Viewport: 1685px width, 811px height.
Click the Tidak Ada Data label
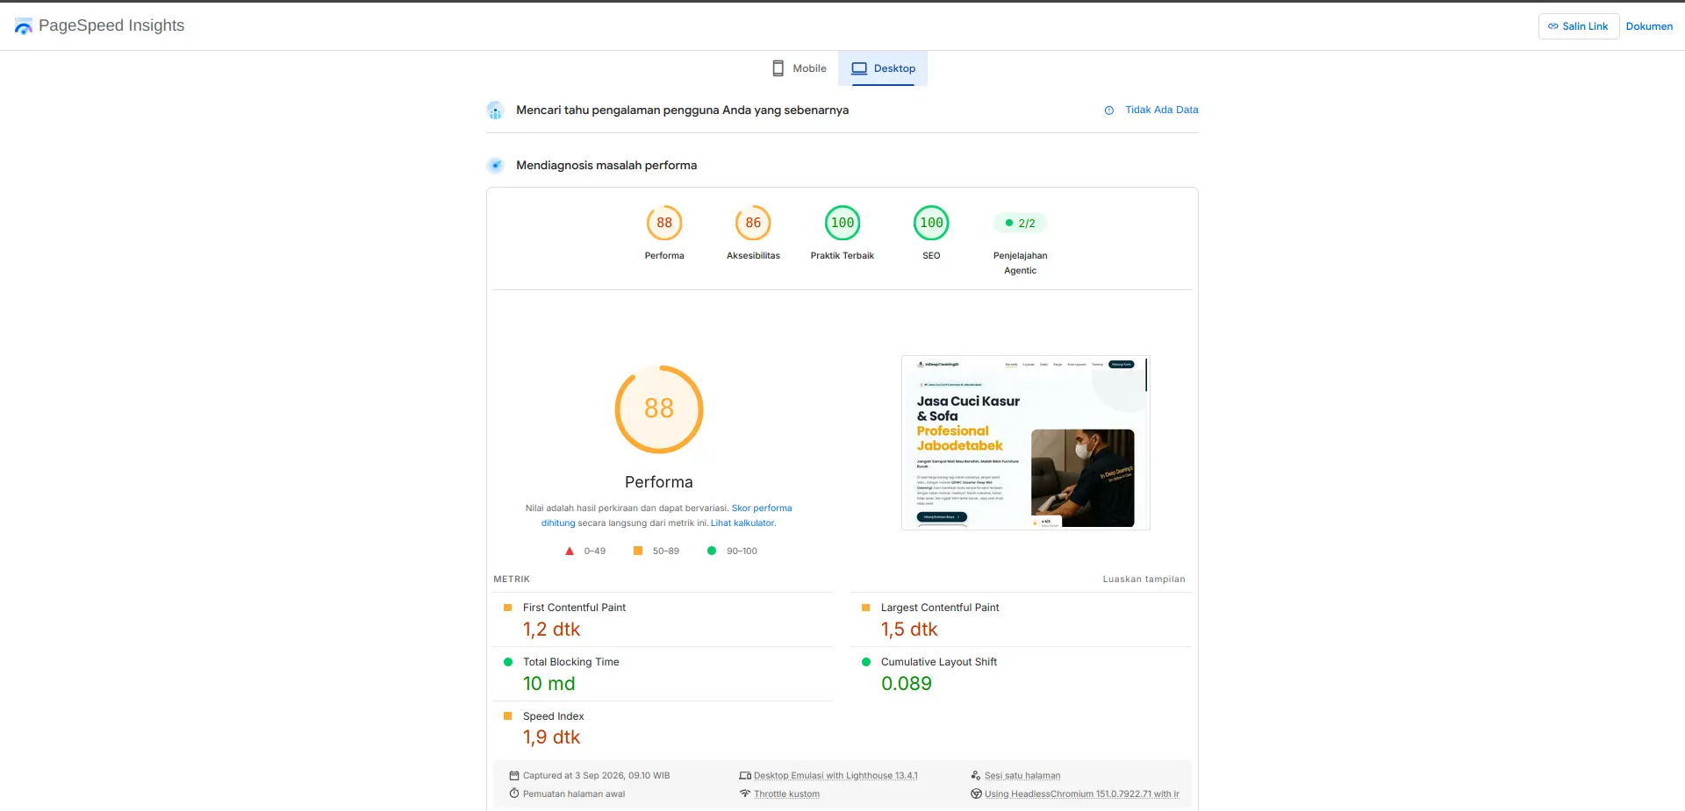1161,110
